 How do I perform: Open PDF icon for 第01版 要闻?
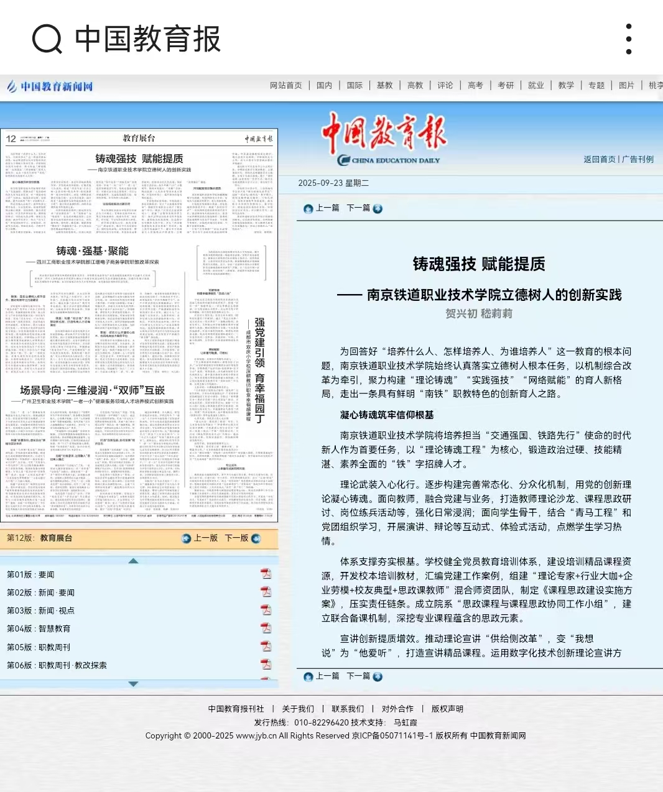(266, 574)
